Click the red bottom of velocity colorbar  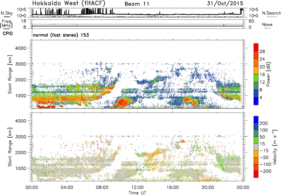pyautogui.click(x=256, y=174)
